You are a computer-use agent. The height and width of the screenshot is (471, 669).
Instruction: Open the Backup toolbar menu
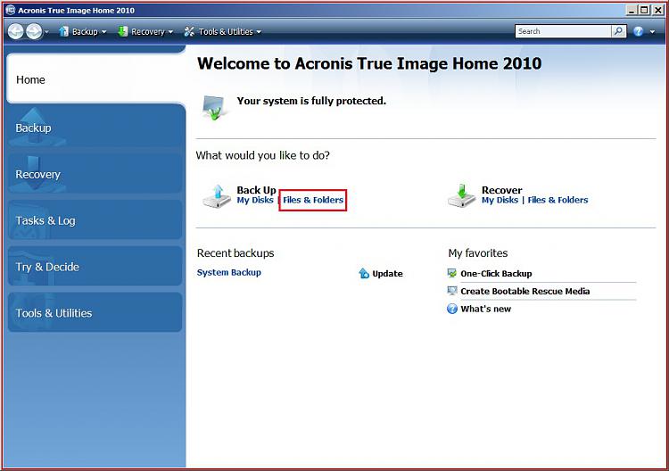(x=85, y=31)
